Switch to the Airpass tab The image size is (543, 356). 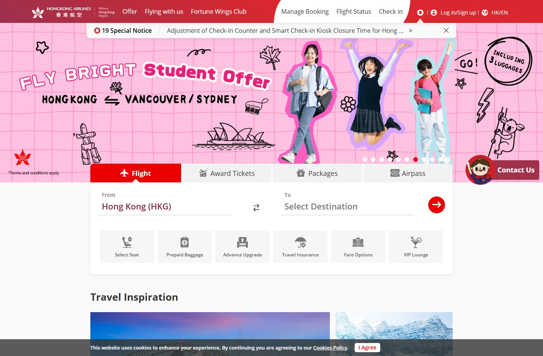408,173
